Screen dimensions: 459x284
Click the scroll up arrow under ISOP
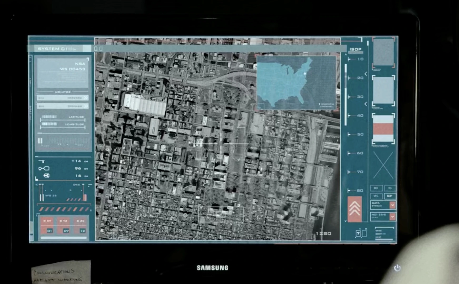346,55
